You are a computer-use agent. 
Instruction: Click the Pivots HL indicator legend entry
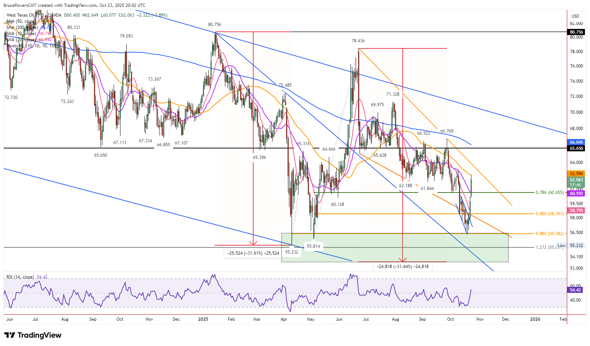[31, 46]
